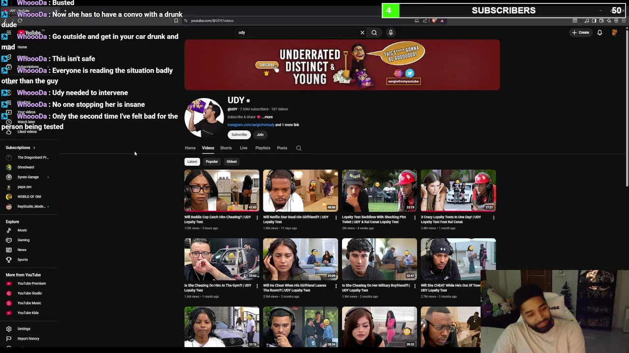Open 'Will Baddie Cop Catch Him Cheating' thumbnail
This screenshot has width=629, height=353.
click(222, 191)
